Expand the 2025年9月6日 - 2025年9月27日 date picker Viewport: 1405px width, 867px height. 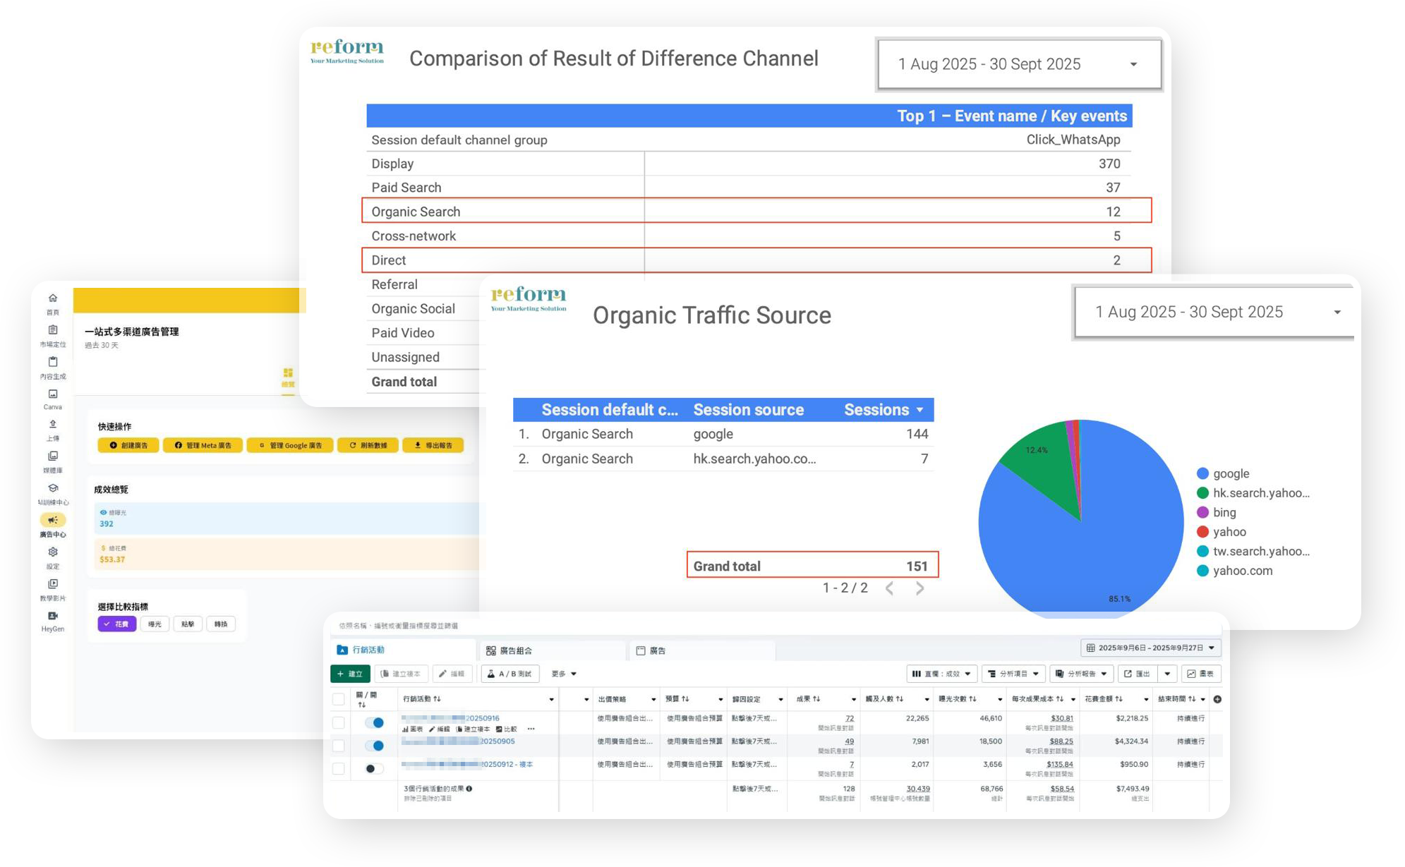point(1150,648)
